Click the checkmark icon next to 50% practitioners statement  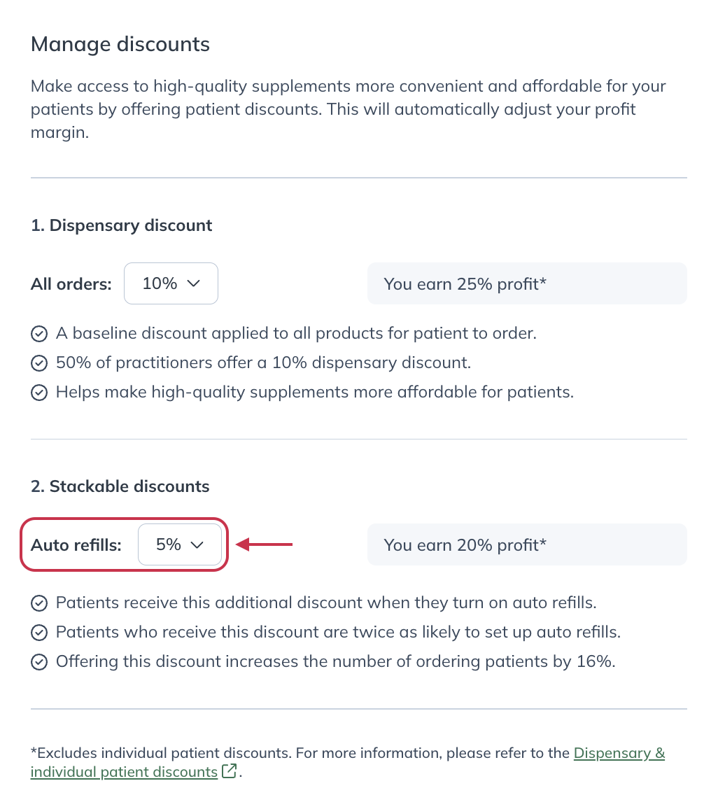pyautogui.click(x=39, y=363)
